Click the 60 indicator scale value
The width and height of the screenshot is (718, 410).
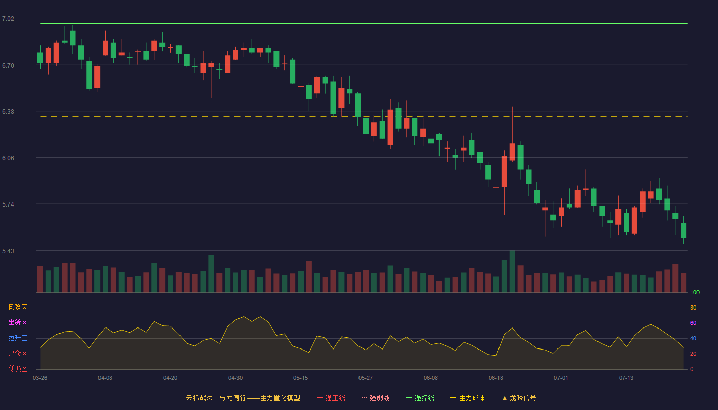(693, 323)
